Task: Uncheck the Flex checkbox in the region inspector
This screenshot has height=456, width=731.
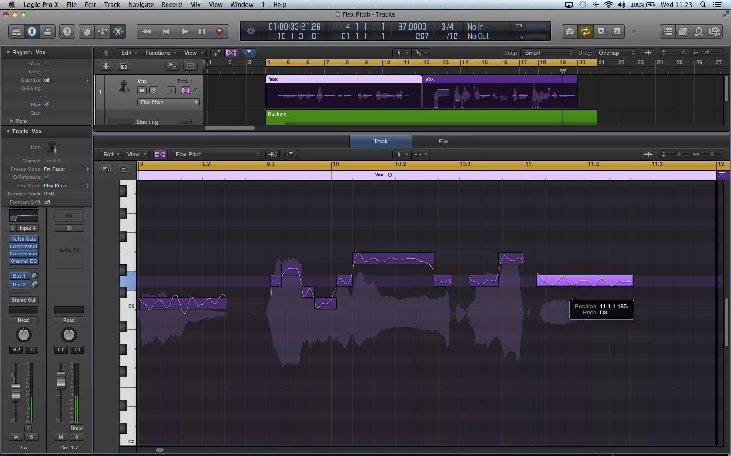Action: [47, 105]
